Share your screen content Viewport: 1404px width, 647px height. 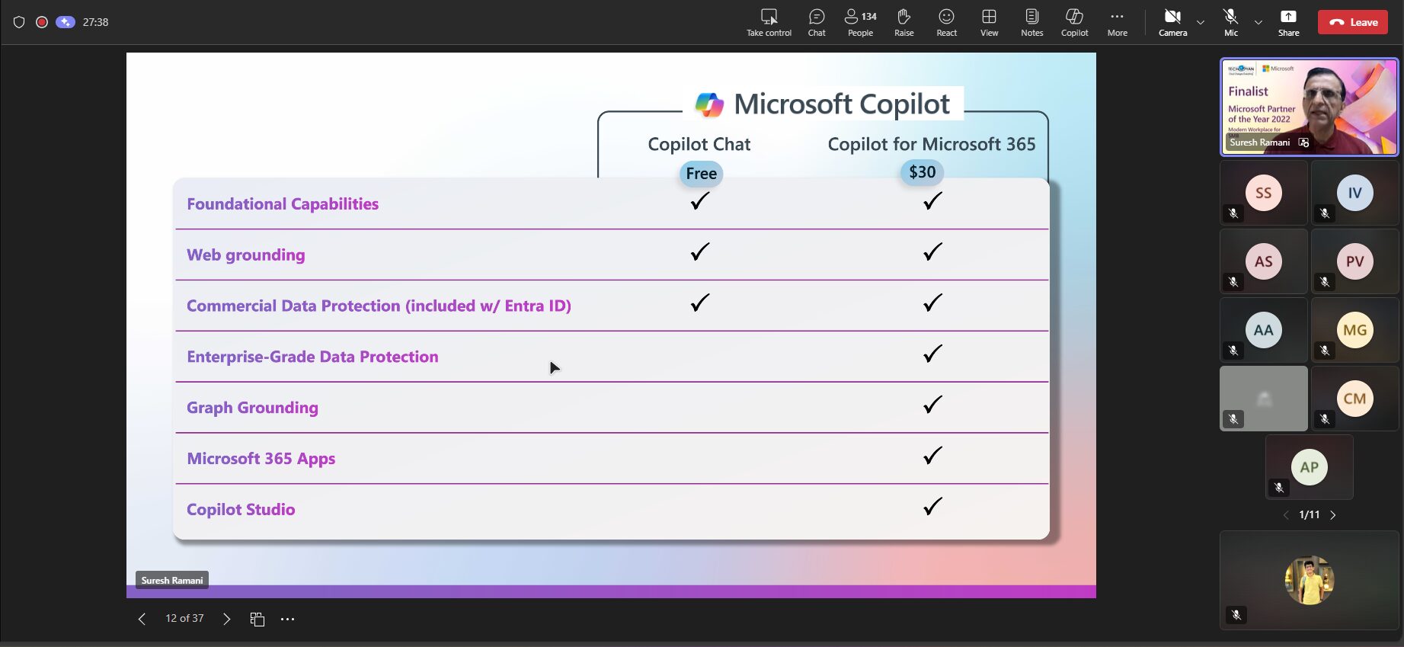tap(1288, 22)
